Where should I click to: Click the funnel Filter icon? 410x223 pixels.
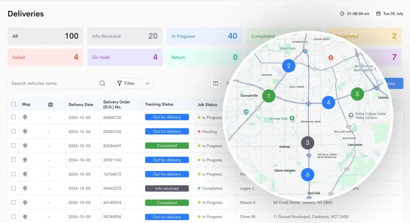tap(119, 83)
